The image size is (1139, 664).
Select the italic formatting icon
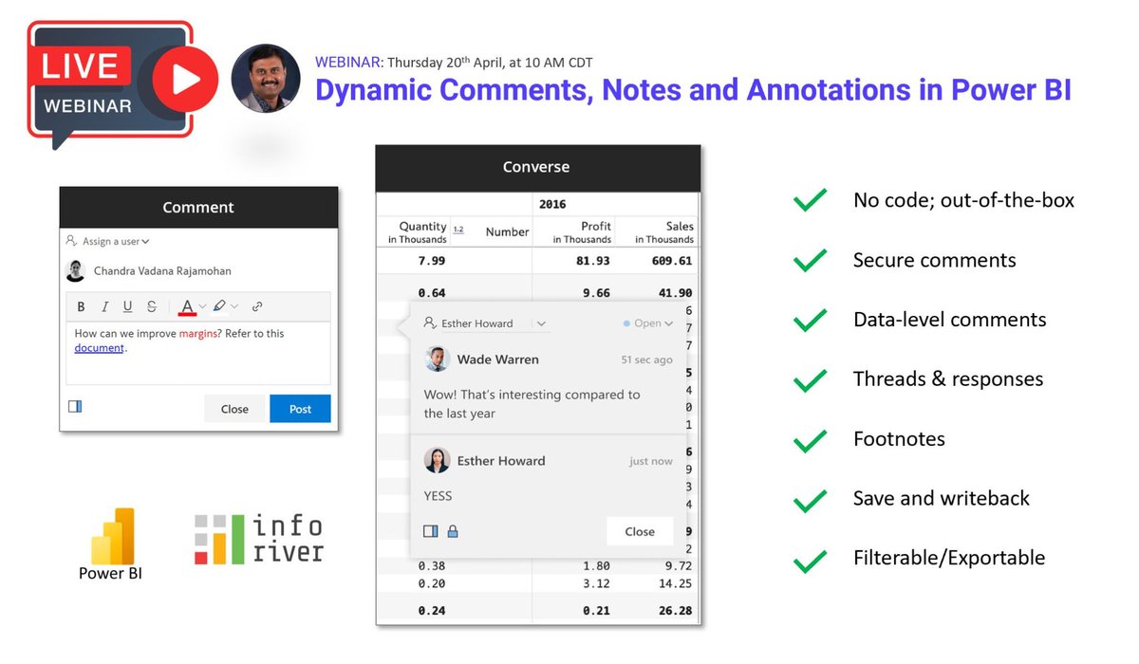(105, 306)
